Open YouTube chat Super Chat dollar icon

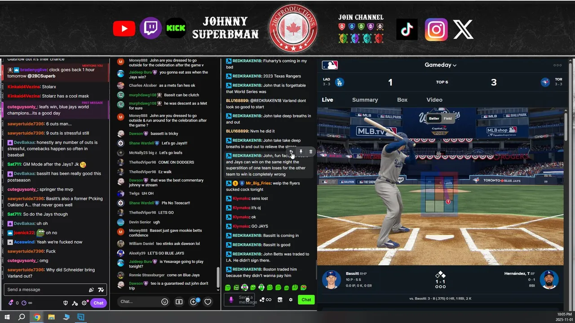pos(179,302)
